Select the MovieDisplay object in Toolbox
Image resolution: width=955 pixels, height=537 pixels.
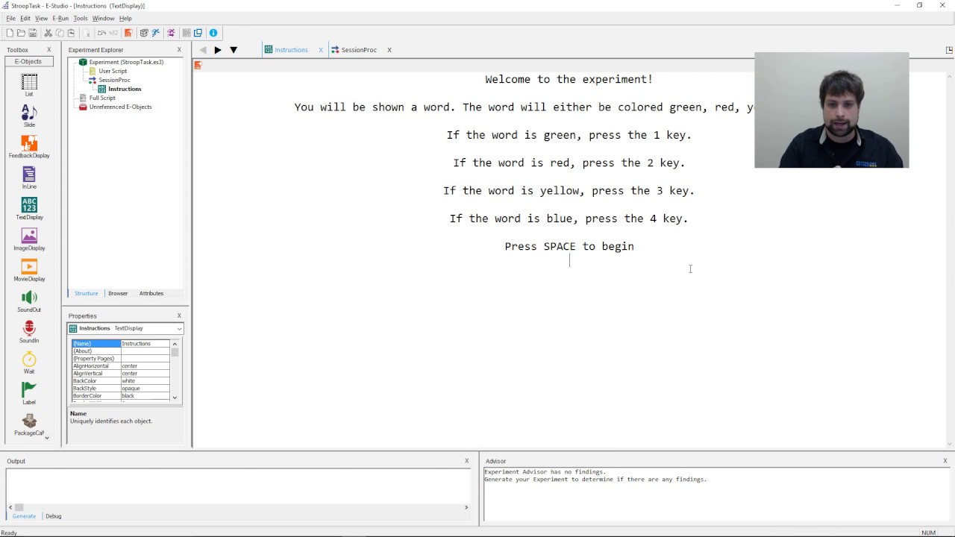pos(29,270)
